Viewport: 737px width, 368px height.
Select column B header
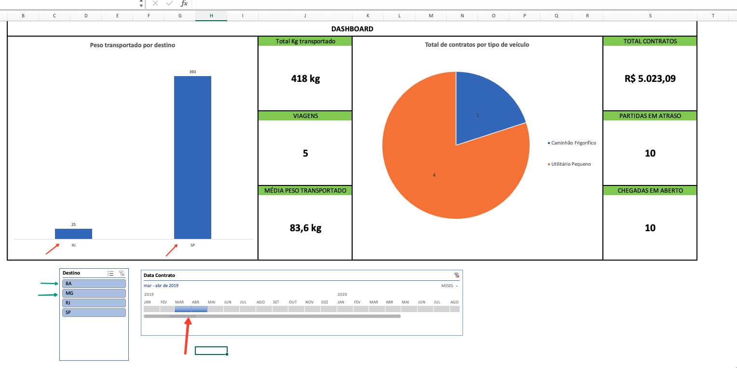23,16
